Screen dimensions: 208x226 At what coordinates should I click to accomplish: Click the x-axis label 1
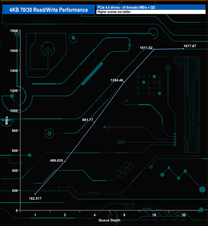tap(35, 215)
